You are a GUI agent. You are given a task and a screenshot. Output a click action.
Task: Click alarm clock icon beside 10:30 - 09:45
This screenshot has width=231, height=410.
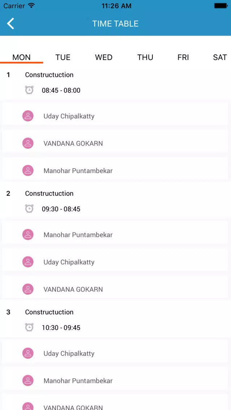pyautogui.click(x=29, y=327)
